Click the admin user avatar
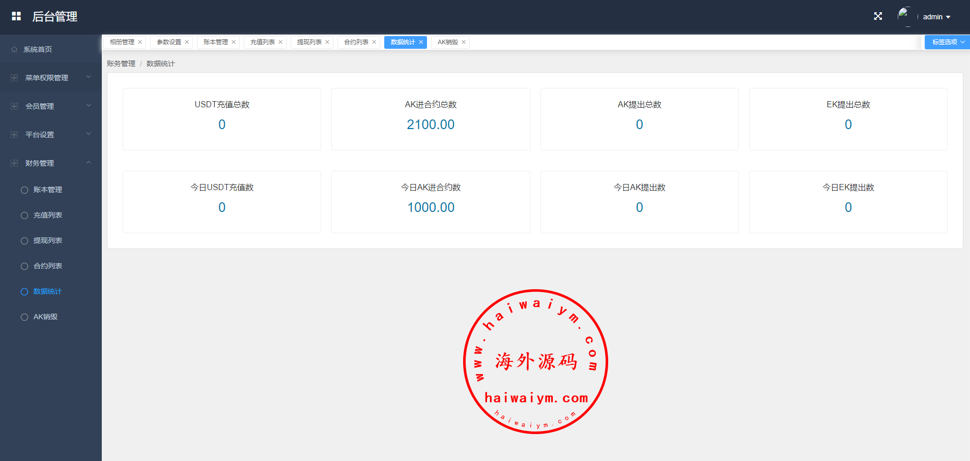 (x=905, y=16)
